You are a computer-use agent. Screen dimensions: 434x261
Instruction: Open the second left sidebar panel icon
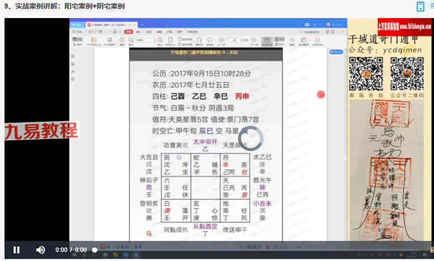tap(73, 64)
